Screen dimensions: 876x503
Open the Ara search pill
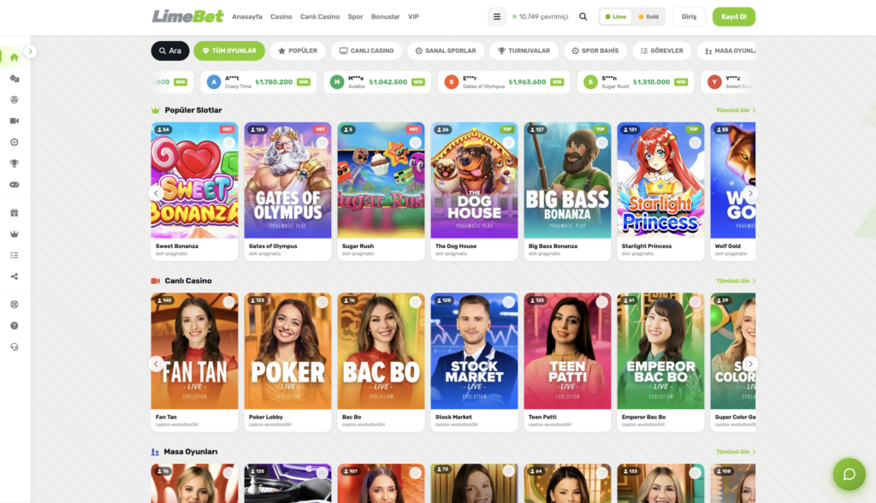point(170,50)
